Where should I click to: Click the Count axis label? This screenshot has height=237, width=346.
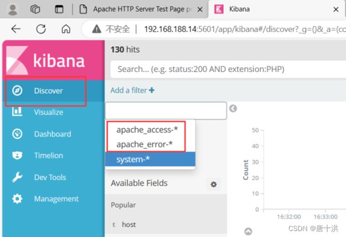[x=245, y=170]
